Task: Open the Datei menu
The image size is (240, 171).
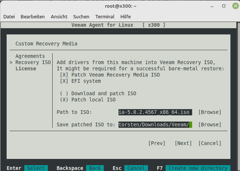Action: pos(9,16)
